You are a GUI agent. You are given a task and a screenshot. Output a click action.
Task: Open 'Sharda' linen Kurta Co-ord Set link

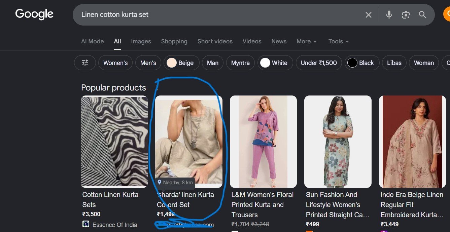coord(185,200)
